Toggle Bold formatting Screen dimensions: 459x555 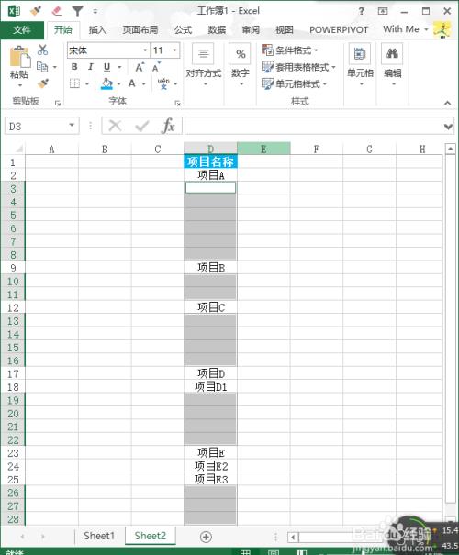74,67
